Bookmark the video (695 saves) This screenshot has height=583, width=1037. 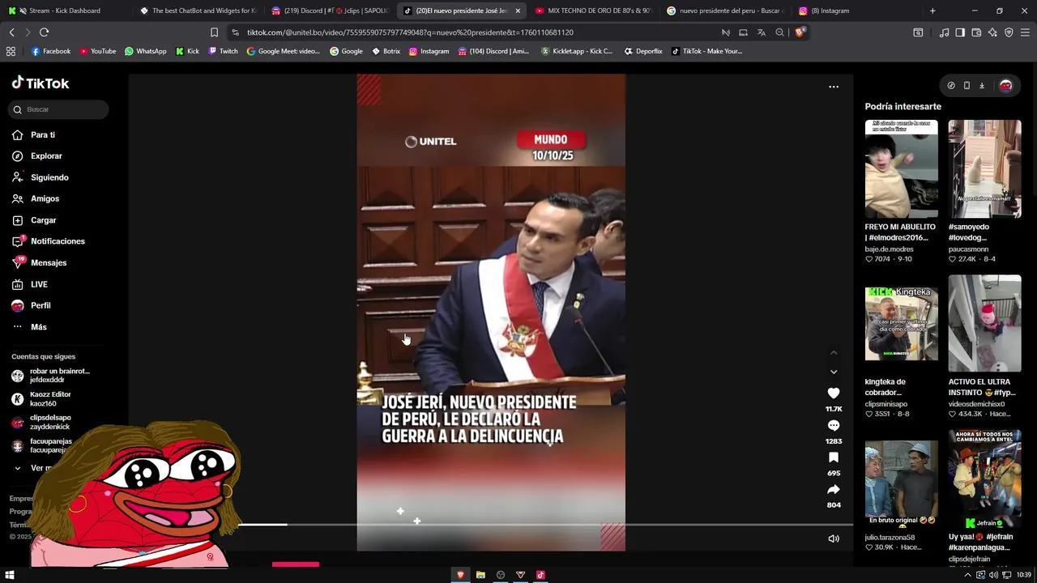[x=834, y=457]
